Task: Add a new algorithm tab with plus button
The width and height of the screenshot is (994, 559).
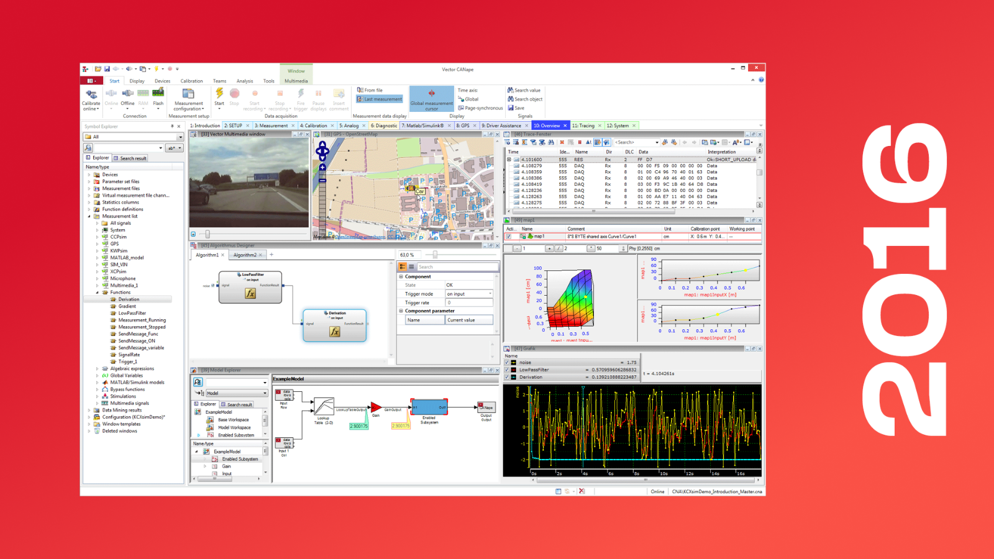Action: tap(271, 255)
